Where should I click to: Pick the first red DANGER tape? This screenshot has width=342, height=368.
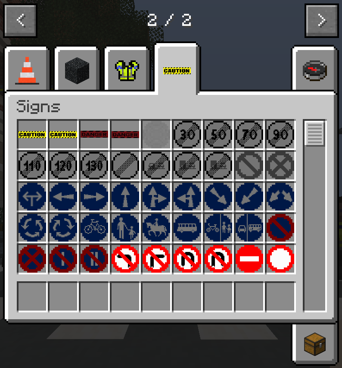coord(94,135)
